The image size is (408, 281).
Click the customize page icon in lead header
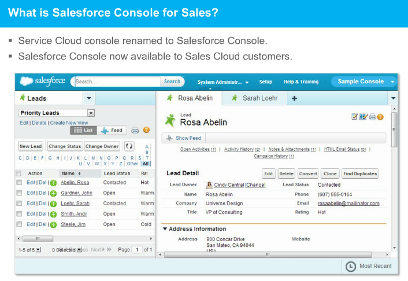[x=364, y=117]
